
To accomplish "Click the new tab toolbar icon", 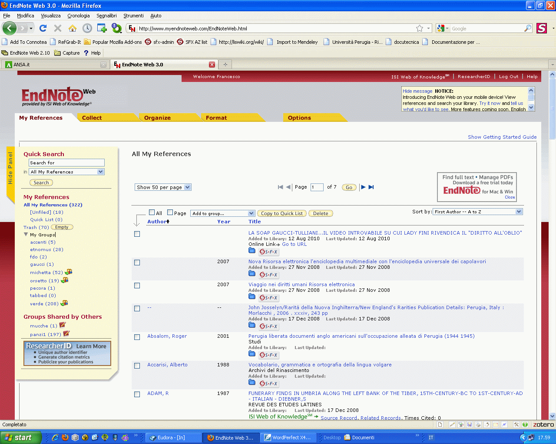I will click(x=102, y=28).
